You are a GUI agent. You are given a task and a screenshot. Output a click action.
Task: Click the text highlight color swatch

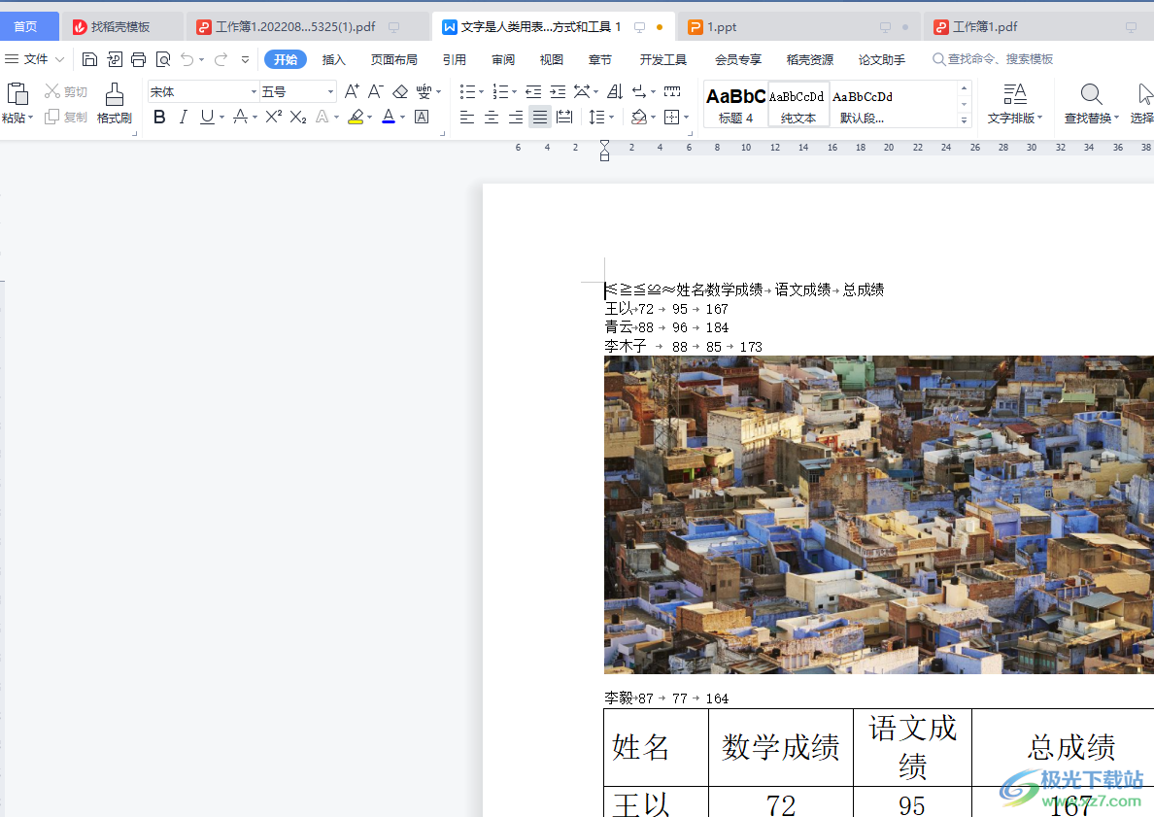click(x=356, y=118)
